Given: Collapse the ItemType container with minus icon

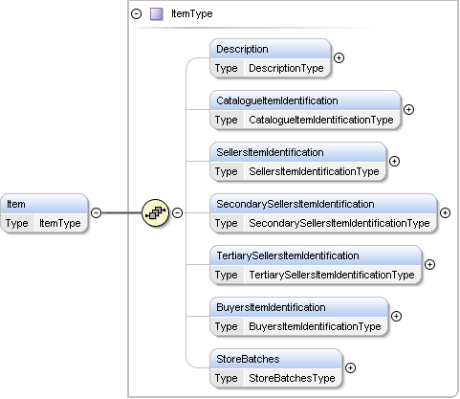Looking at the screenshot, I should click(x=136, y=14).
